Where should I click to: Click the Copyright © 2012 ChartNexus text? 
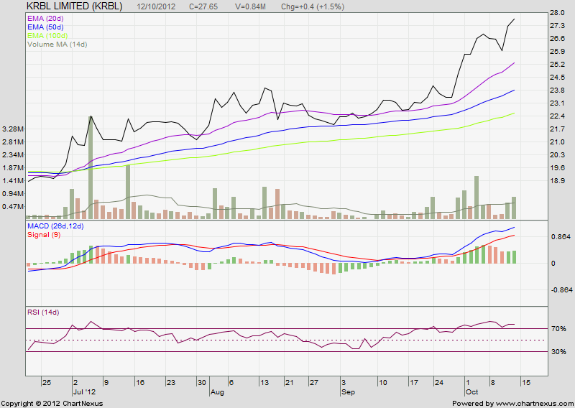[x=52, y=404]
